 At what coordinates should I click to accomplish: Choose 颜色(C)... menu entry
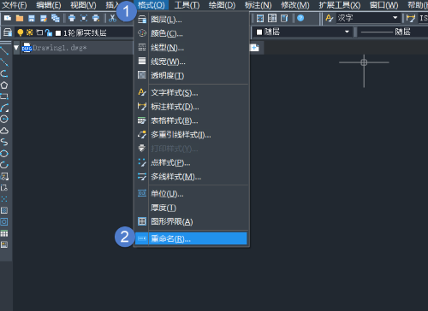coord(191,33)
